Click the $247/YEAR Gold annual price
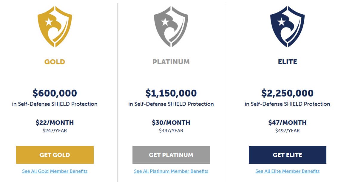Screen dimensions: 341x182 pyautogui.click(x=55, y=131)
